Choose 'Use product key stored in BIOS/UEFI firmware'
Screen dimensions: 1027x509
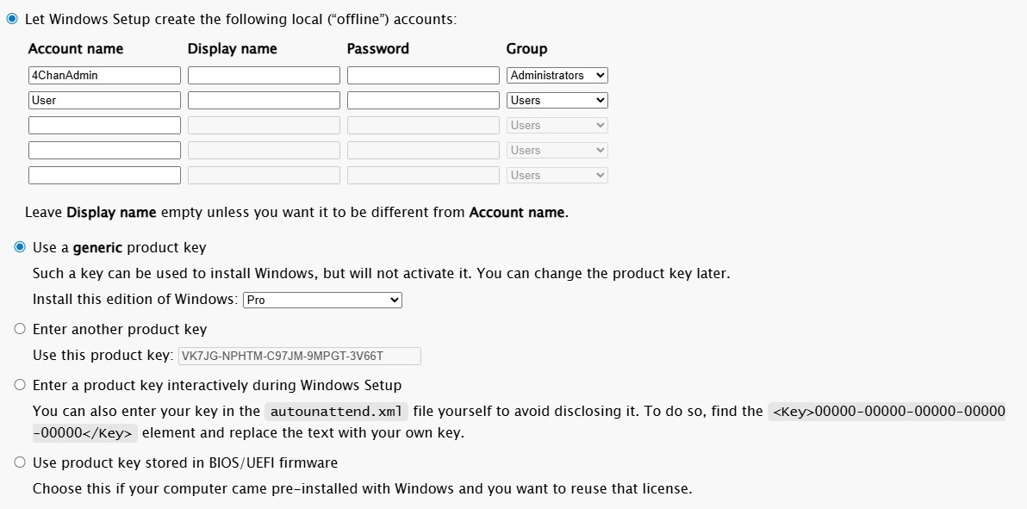(20, 462)
